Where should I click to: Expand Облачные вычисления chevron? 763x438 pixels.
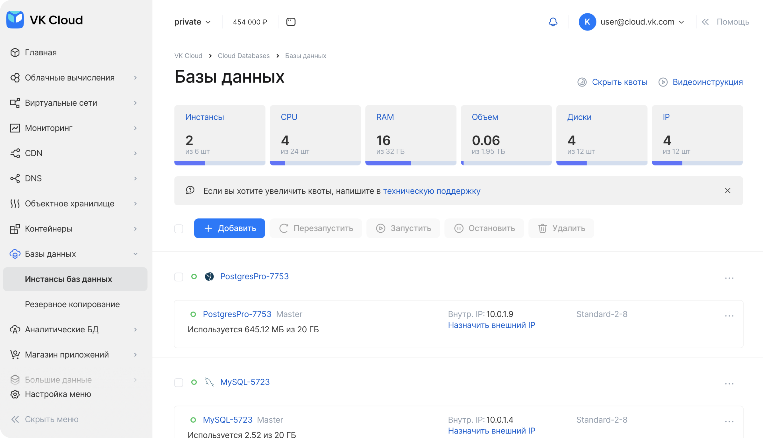pos(136,78)
